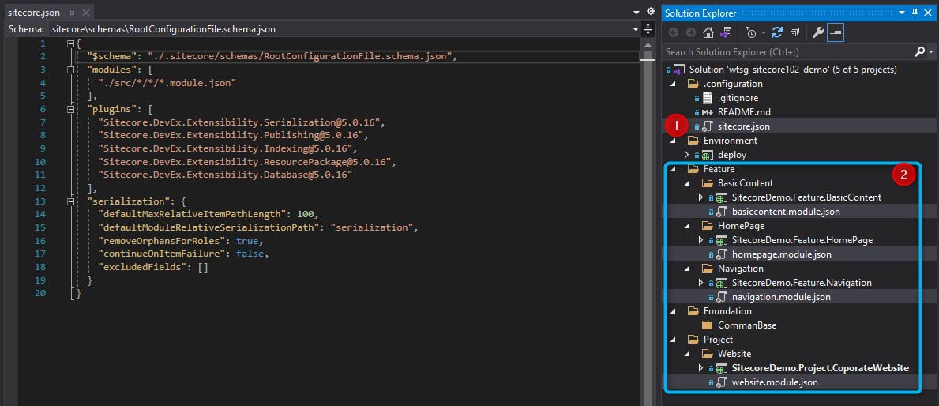Click the Solution node Visual Studio icon
Image resolution: width=939 pixels, height=406 pixels.
(x=679, y=70)
